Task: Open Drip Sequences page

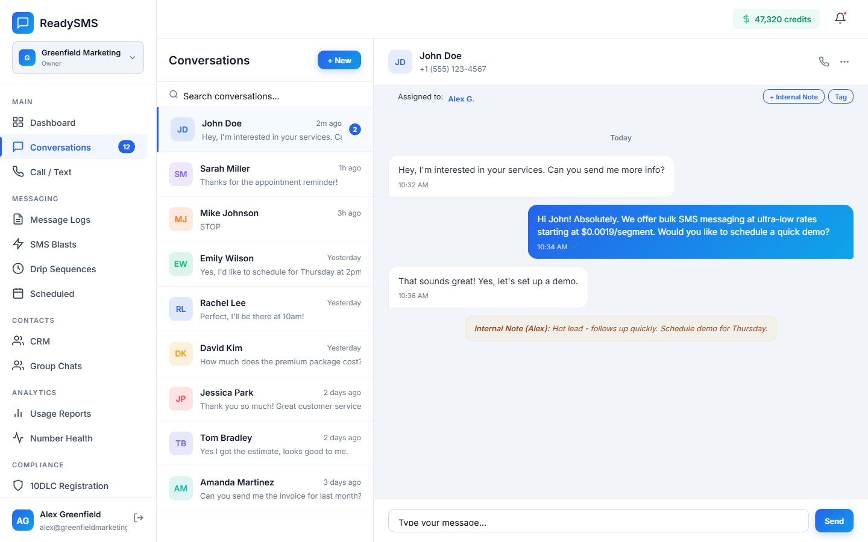Action: tap(74, 269)
